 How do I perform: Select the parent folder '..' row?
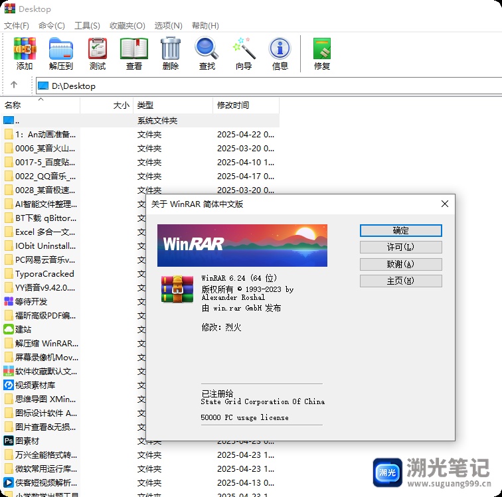click(141, 121)
